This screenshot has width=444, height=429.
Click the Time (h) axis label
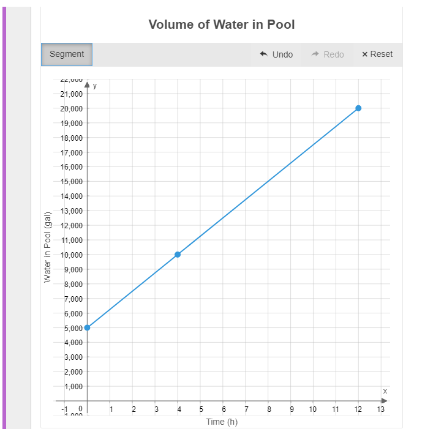point(222,422)
